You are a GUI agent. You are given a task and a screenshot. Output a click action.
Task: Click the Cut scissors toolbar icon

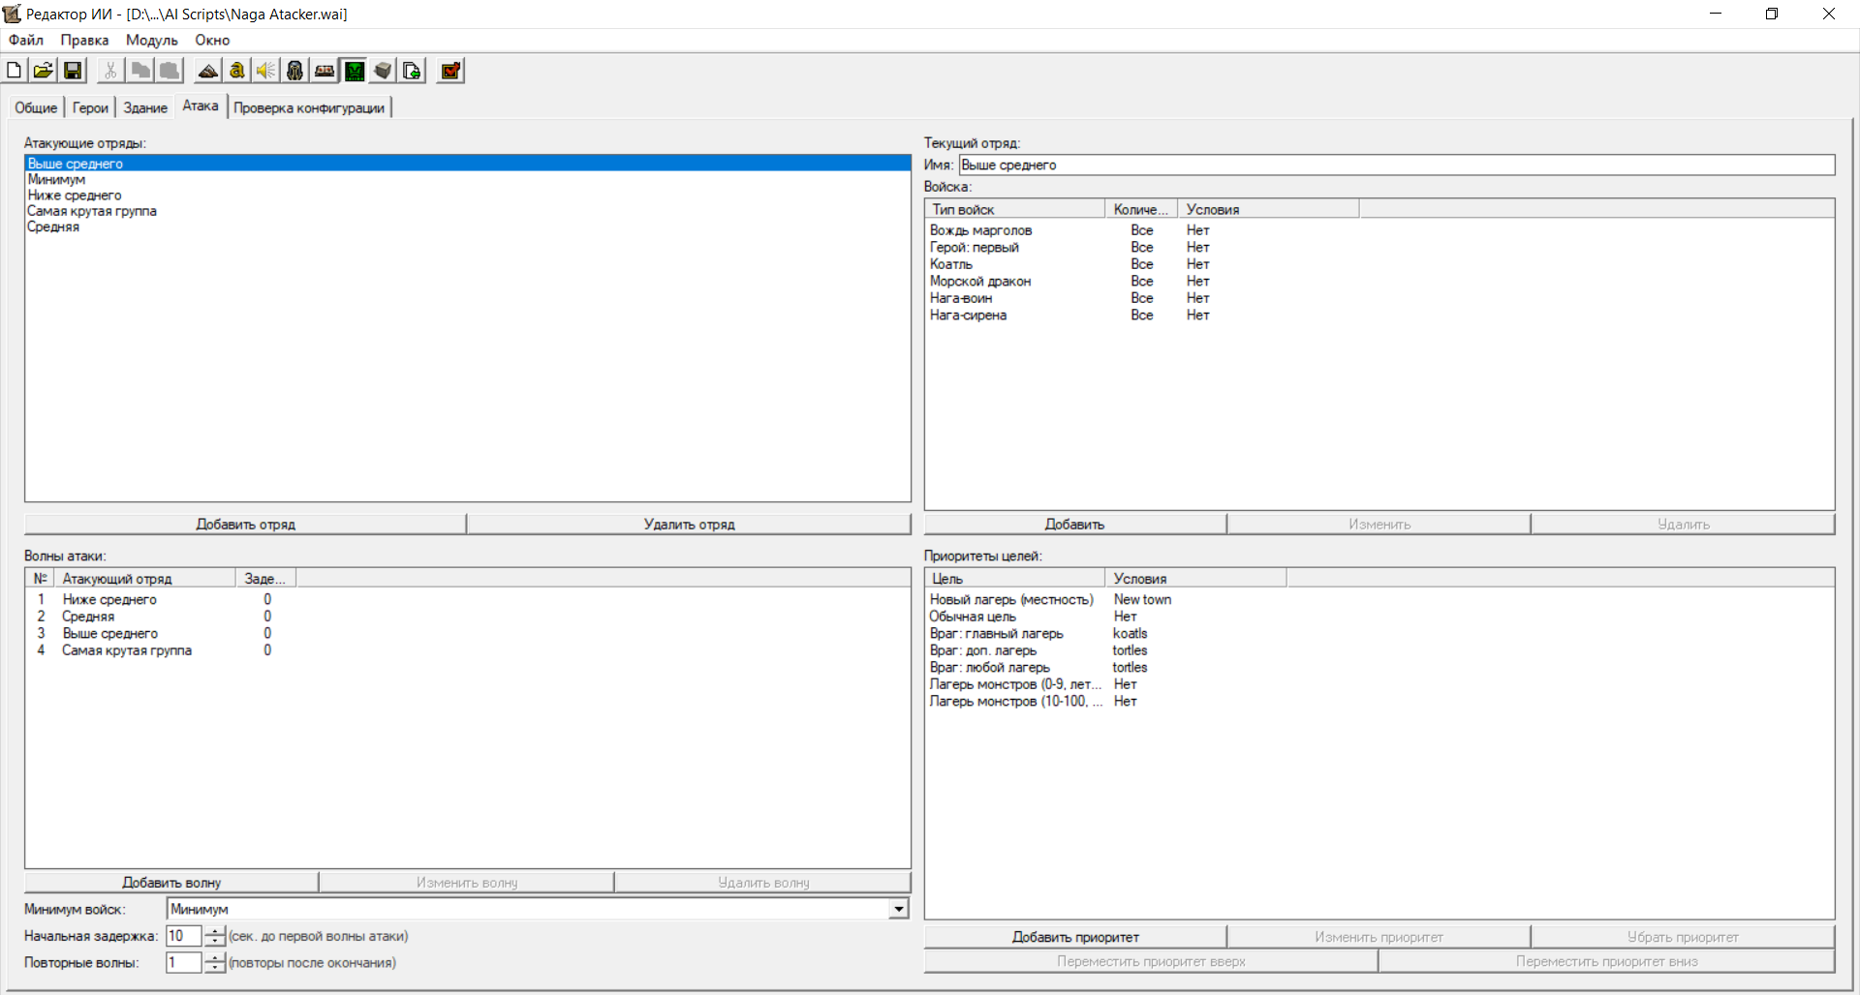[x=110, y=71]
